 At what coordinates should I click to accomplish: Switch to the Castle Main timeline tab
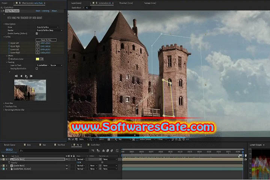[x=95, y=145]
